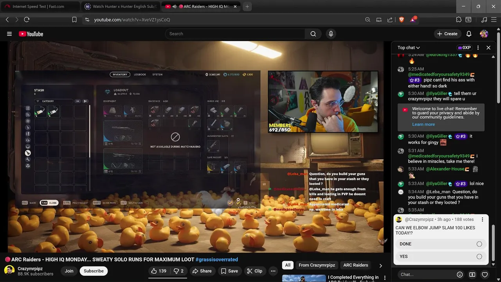
Task: Share the video
Action: tap(202, 271)
